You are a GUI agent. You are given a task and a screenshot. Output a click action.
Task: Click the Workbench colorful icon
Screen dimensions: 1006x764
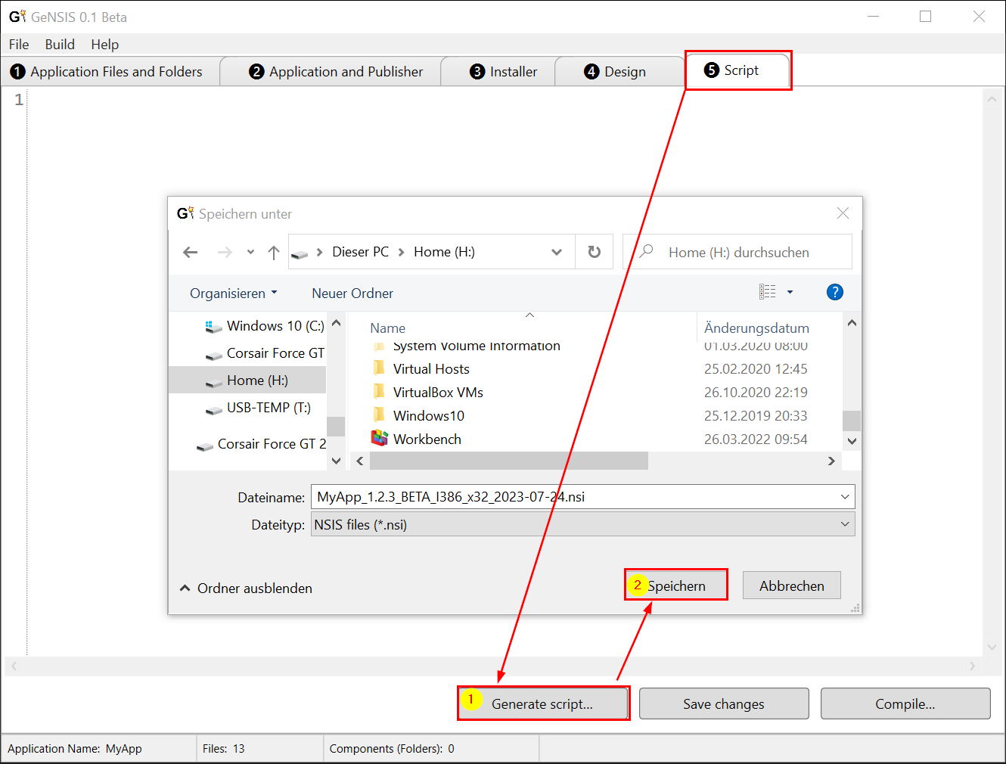coord(380,438)
